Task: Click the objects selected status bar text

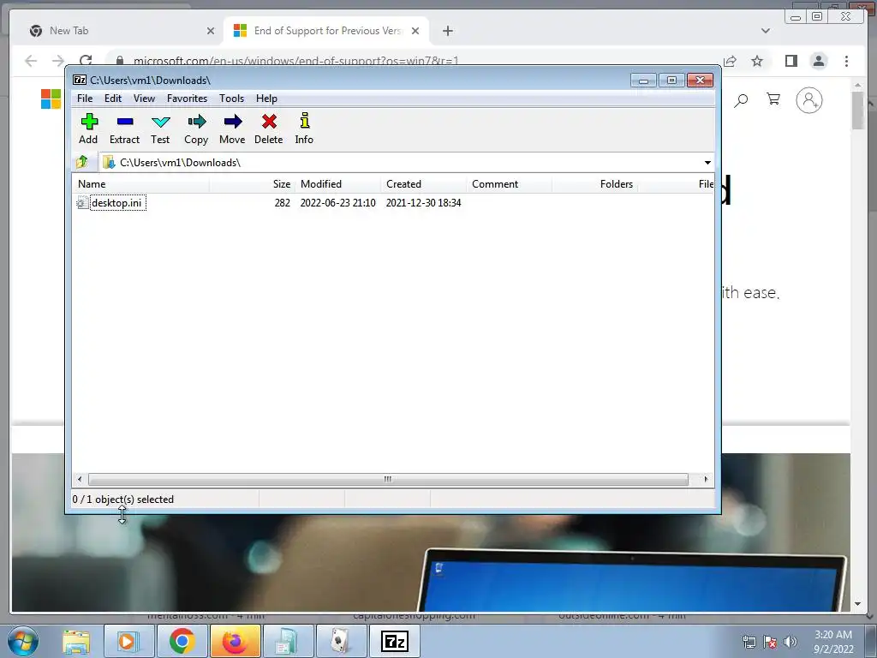Action: point(123,499)
